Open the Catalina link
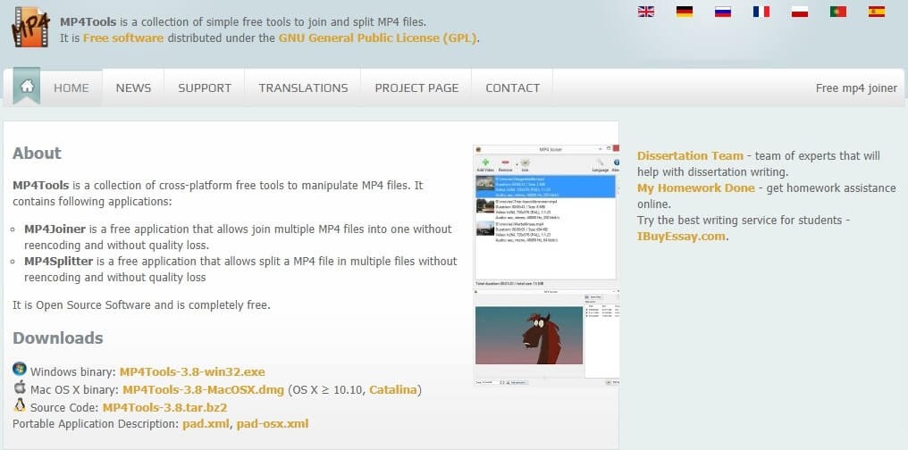The height and width of the screenshot is (450, 908). pos(392,389)
